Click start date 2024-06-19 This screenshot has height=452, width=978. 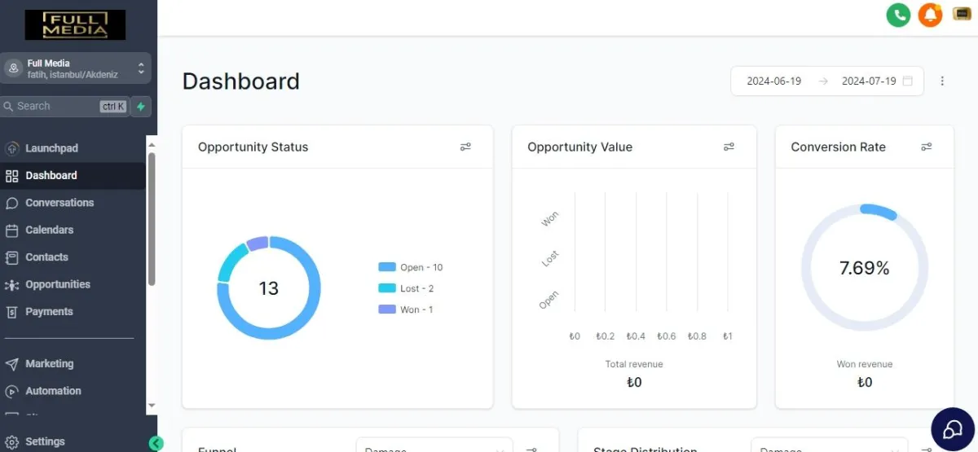tap(774, 81)
